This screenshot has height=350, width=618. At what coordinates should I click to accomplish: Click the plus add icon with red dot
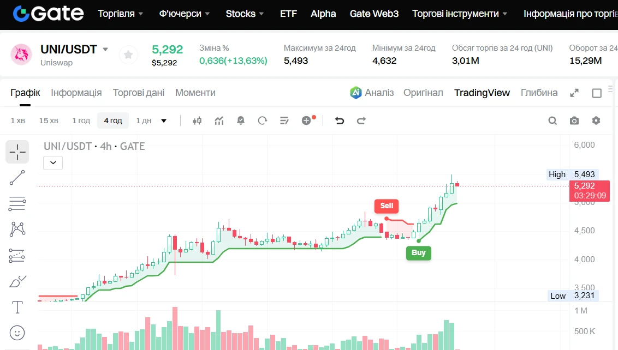pos(307,120)
